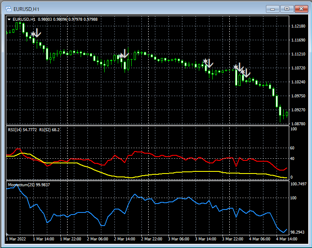Open the EURUSD,H1 dropdown triangle in chart
This screenshot has width=312, height=248.
tap(10, 19)
